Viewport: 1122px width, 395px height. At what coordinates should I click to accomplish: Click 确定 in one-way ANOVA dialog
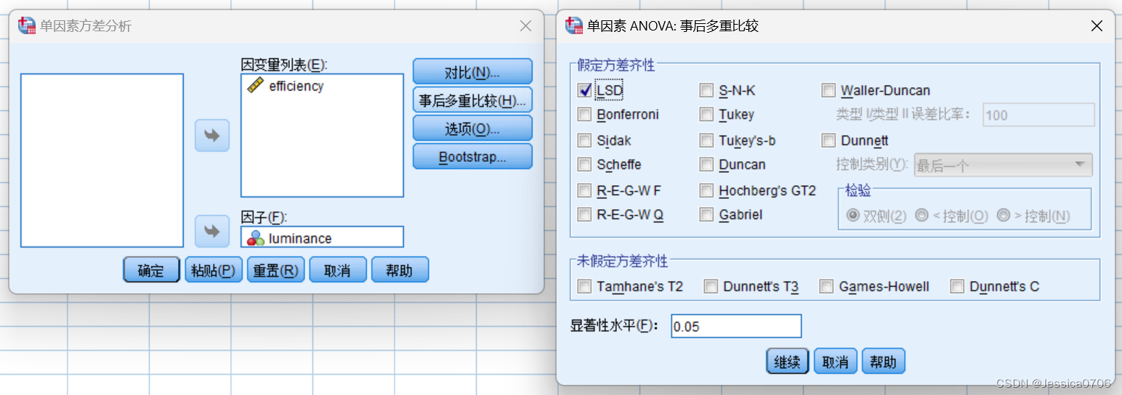(151, 270)
